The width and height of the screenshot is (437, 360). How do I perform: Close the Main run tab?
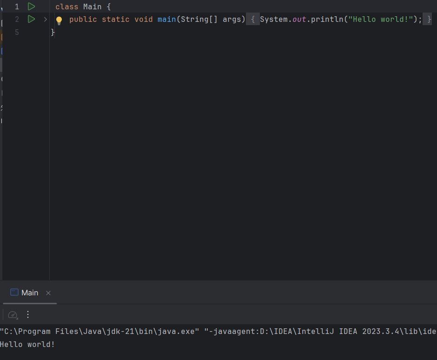click(48, 293)
